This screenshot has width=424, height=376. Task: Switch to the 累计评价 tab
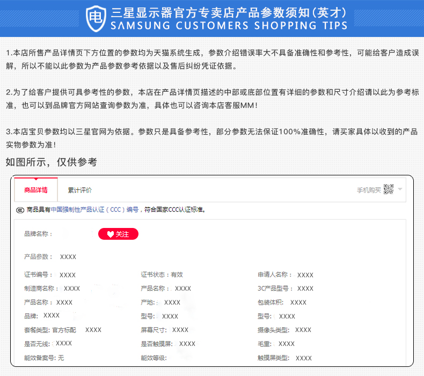[80, 190]
